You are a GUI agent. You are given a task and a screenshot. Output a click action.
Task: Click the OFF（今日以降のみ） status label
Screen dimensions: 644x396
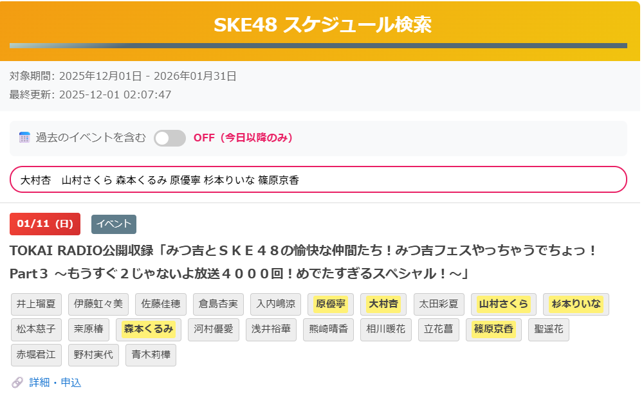coord(243,138)
